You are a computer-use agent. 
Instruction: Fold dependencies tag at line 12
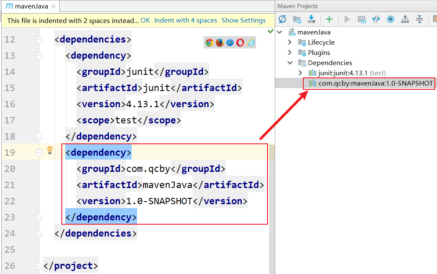pos(39,40)
